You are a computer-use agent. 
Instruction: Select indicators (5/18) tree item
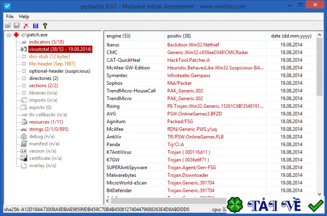(x=46, y=42)
